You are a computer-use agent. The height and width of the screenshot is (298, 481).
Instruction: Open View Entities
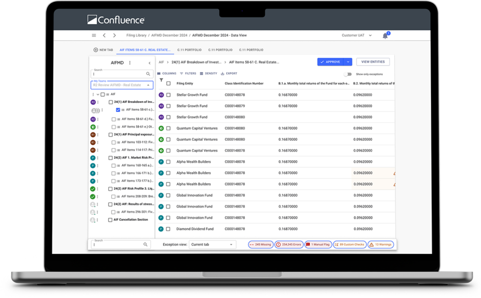[372, 62]
